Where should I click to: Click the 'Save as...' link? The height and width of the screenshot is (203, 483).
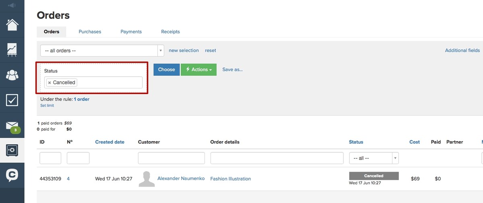coord(233,70)
